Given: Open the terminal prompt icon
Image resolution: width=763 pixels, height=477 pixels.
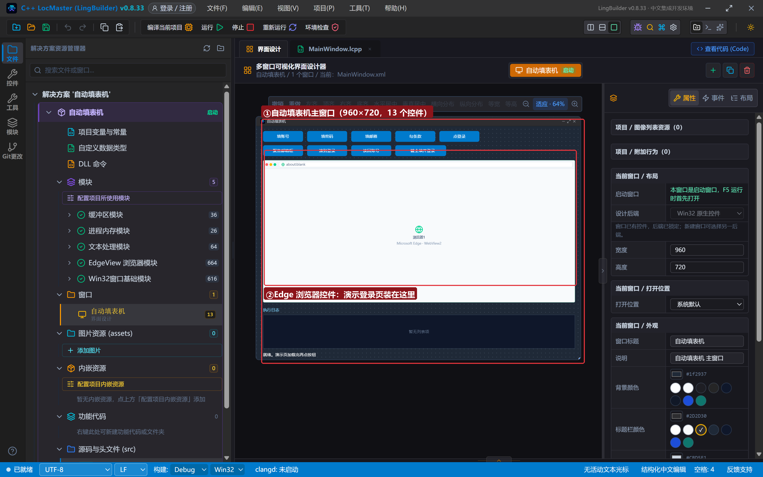Looking at the screenshot, I should tap(708, 28).
